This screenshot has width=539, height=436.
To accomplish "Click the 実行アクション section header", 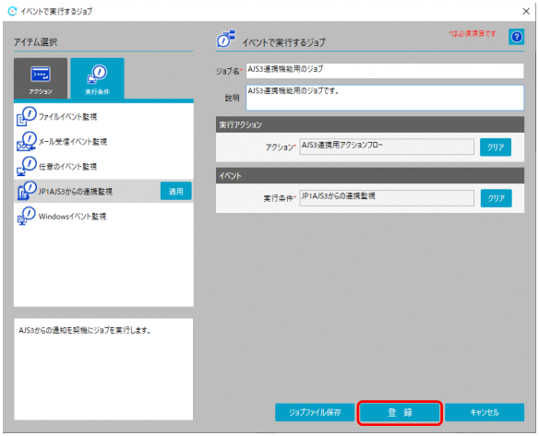I will pyautogui.click(x=370, y=124).
